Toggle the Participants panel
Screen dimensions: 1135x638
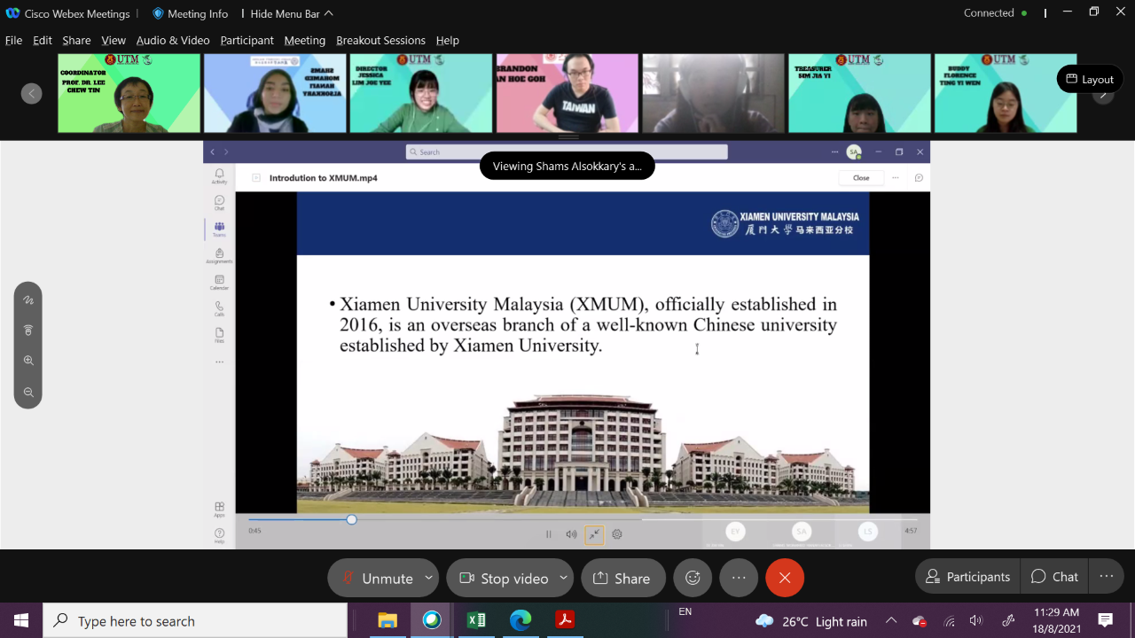[967, 577]
